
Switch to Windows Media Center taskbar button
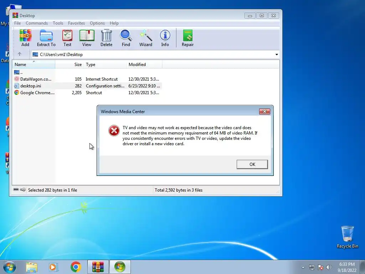120,267
